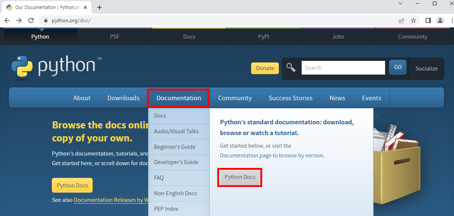Click the yellow Donate button

265,68
